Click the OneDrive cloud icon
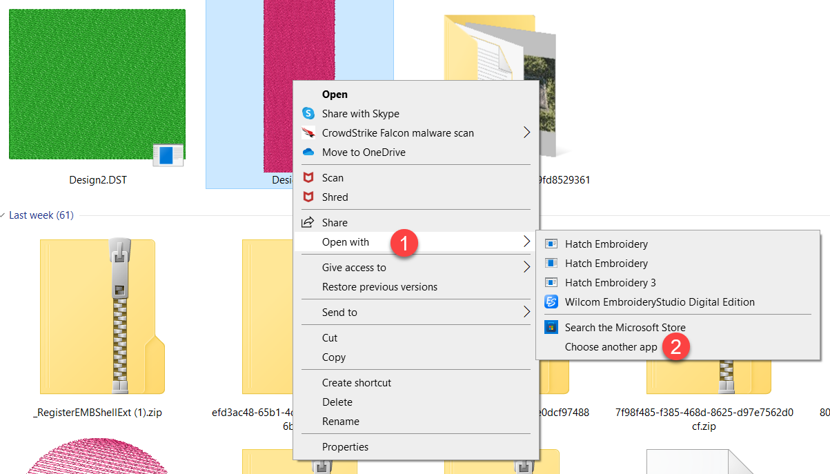Viewport: 830px width, 474px height. tap(308, 152)
